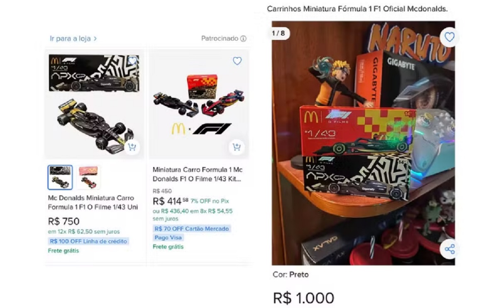Open the main shelf photo of boxes
The height and width of the screenshot is (308, 498).
[363, 143]
